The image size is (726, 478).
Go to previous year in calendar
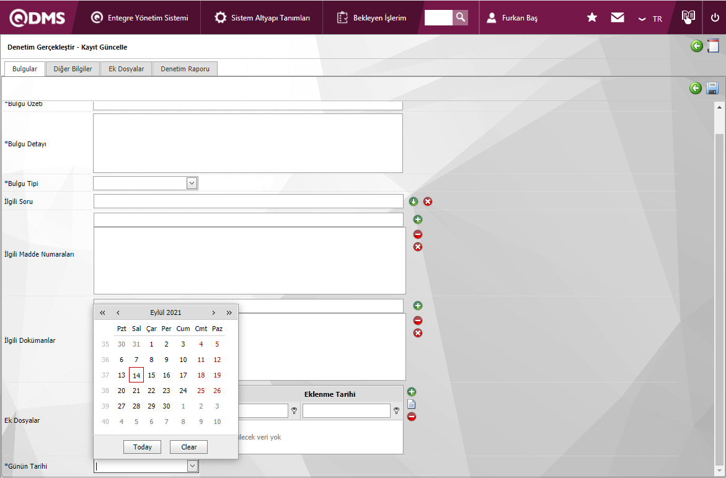pos(102,312)
